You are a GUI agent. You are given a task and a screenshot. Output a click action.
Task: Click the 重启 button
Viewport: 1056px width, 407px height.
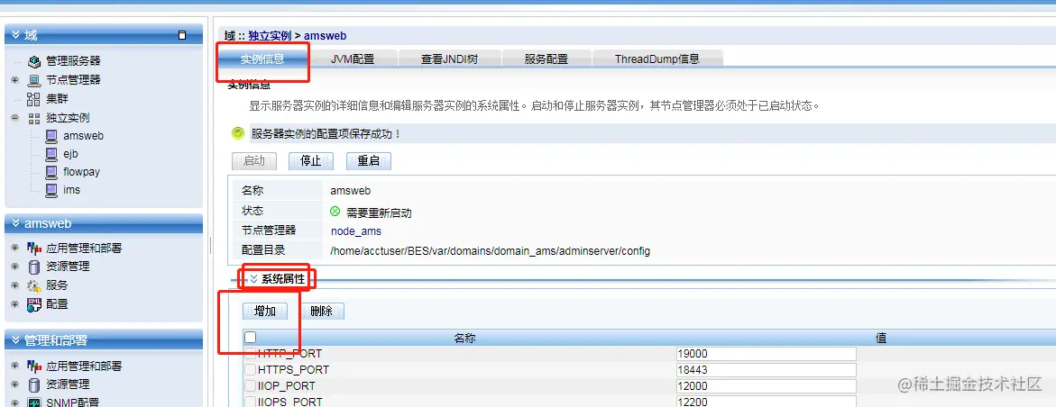point(369,161)
